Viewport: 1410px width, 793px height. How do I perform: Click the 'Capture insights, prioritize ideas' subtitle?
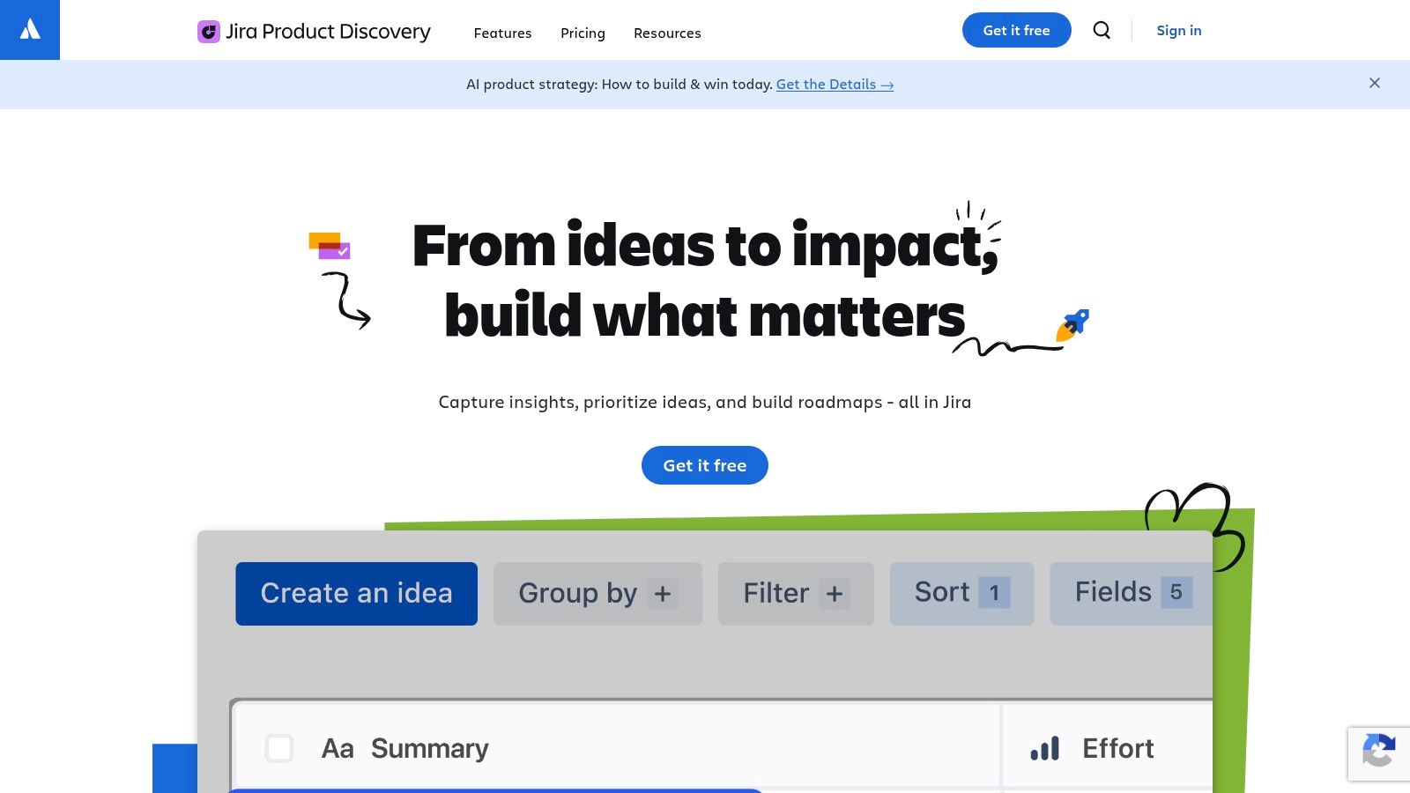click(x=705, y=402)
